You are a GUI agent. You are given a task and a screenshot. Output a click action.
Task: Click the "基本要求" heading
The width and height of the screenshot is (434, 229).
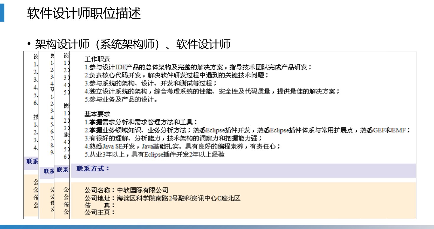pyautogui.click(x=97, y=114)
